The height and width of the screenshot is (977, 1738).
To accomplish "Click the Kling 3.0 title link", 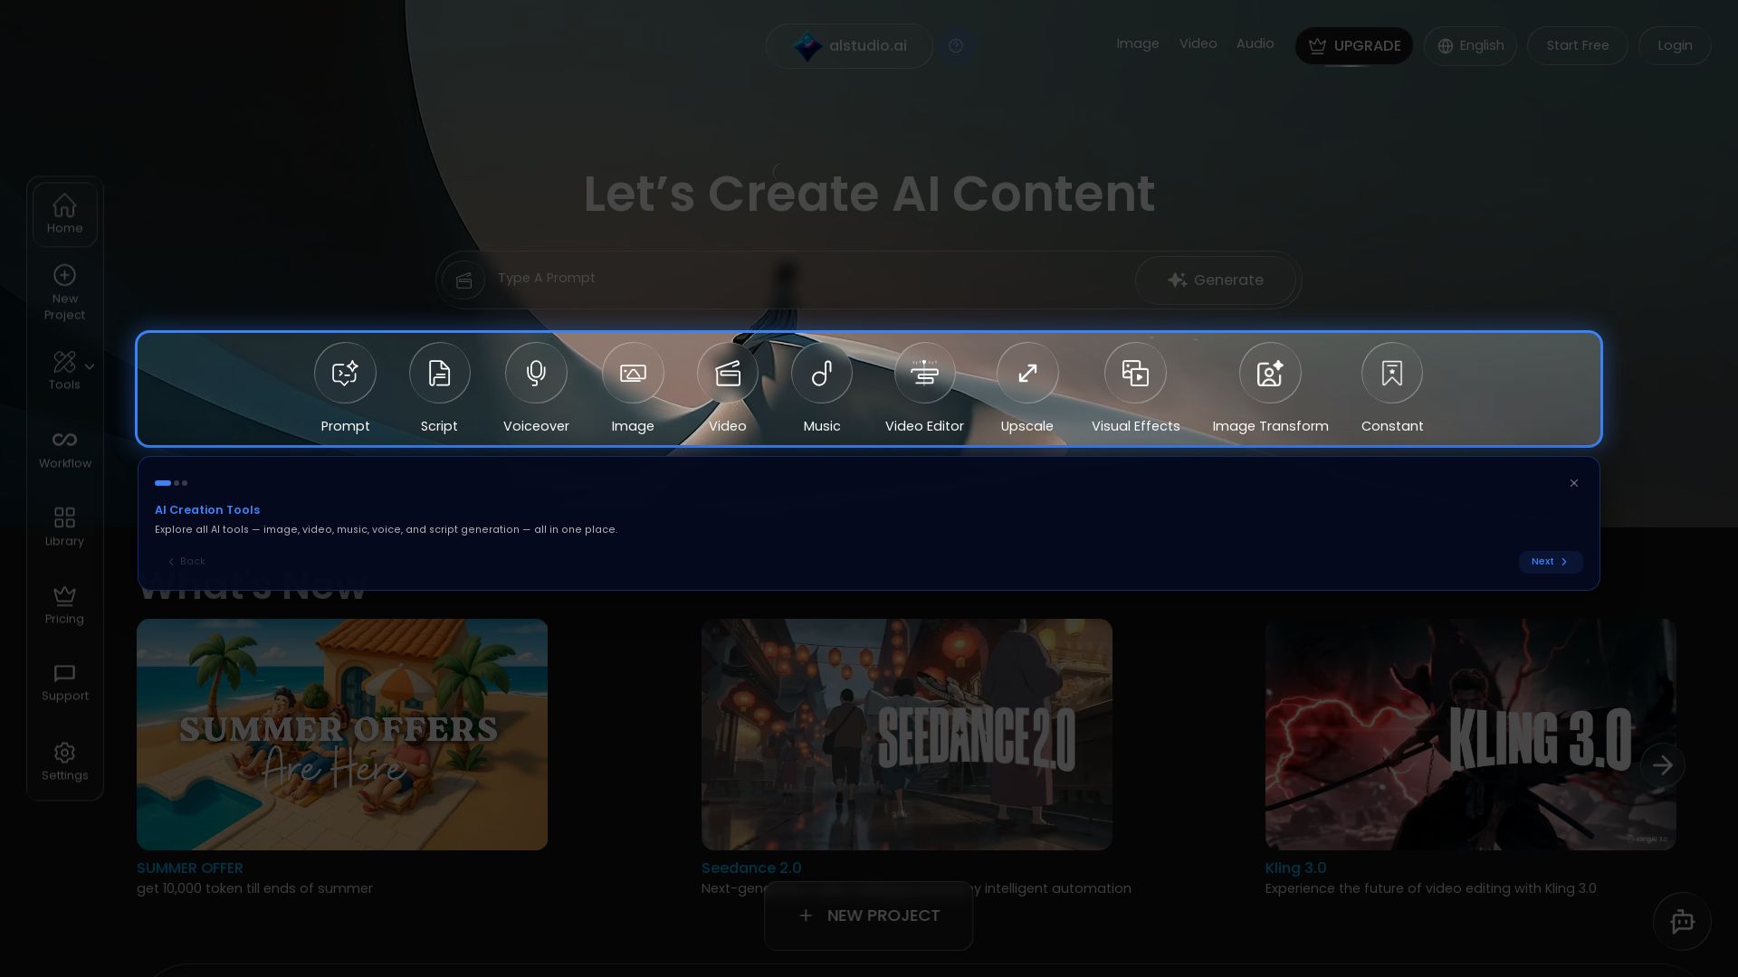I will pos(1295,868).
